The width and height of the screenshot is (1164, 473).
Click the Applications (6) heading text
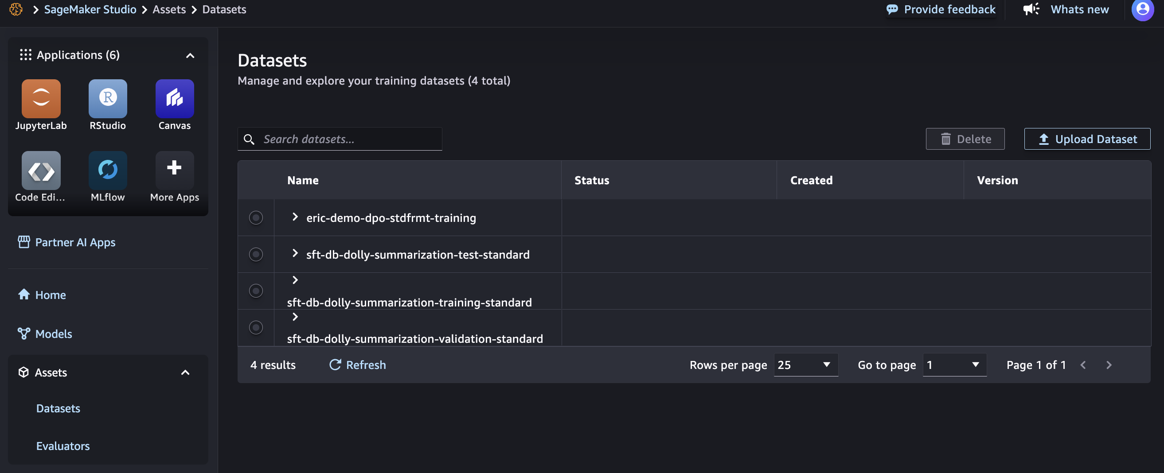pos(78,55)
